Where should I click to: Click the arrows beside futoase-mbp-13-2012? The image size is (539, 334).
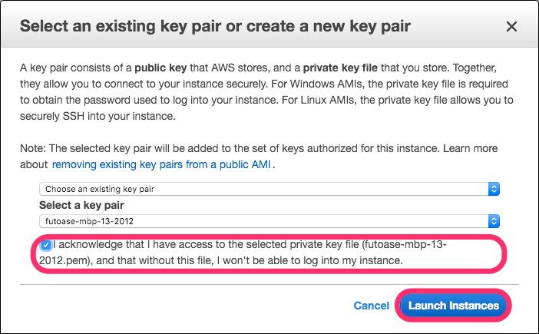tap(494, 221)
